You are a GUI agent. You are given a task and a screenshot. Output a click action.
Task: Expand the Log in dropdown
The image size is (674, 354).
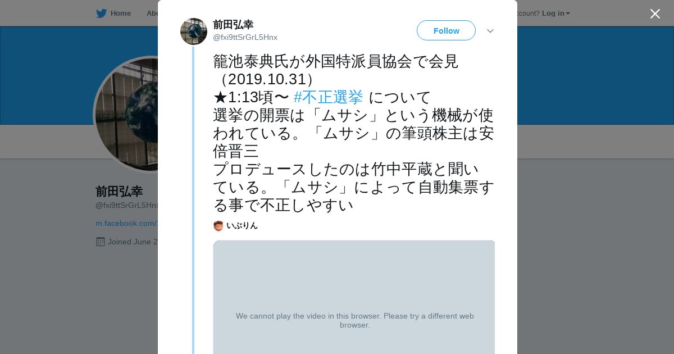(555, 13)
